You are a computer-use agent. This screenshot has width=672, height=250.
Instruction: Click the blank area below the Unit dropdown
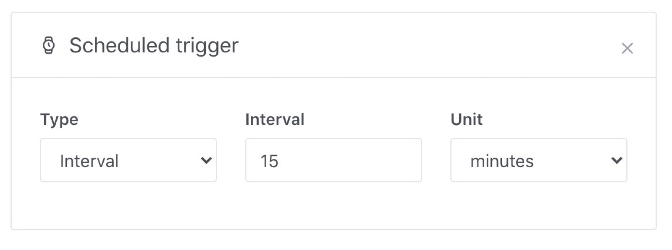coord(538,205)
